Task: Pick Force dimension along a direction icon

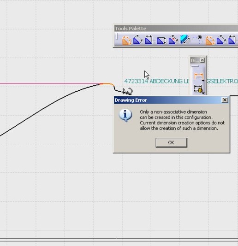Action: [173, 40]
